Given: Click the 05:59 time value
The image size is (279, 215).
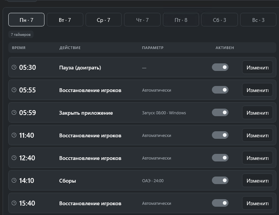Looking at the screenshot, I should [28, 112].
